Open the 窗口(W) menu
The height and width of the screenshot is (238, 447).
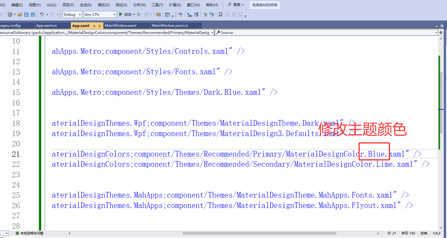point(193,5)
